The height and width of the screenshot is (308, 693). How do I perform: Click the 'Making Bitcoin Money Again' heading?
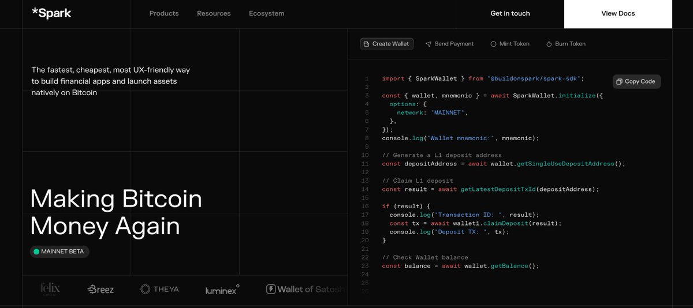click(116, 212)
